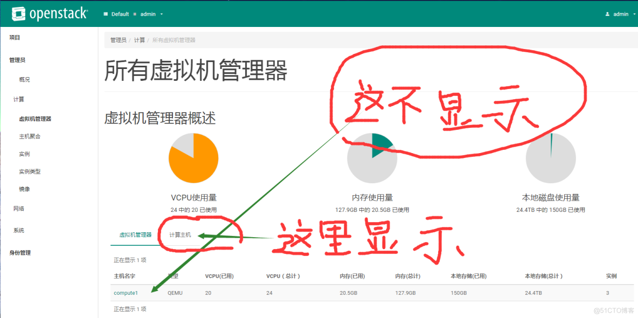Switch to the 计算主机 tab
Screen dimensions: 638x318
[x=181, y=235]
